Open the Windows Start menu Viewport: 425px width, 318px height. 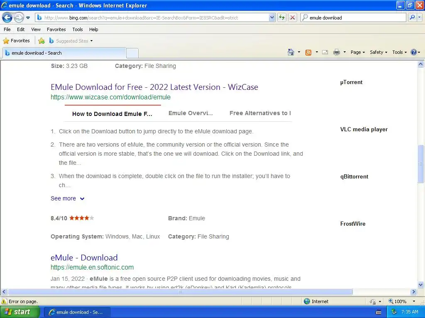[x=20, y=312]
